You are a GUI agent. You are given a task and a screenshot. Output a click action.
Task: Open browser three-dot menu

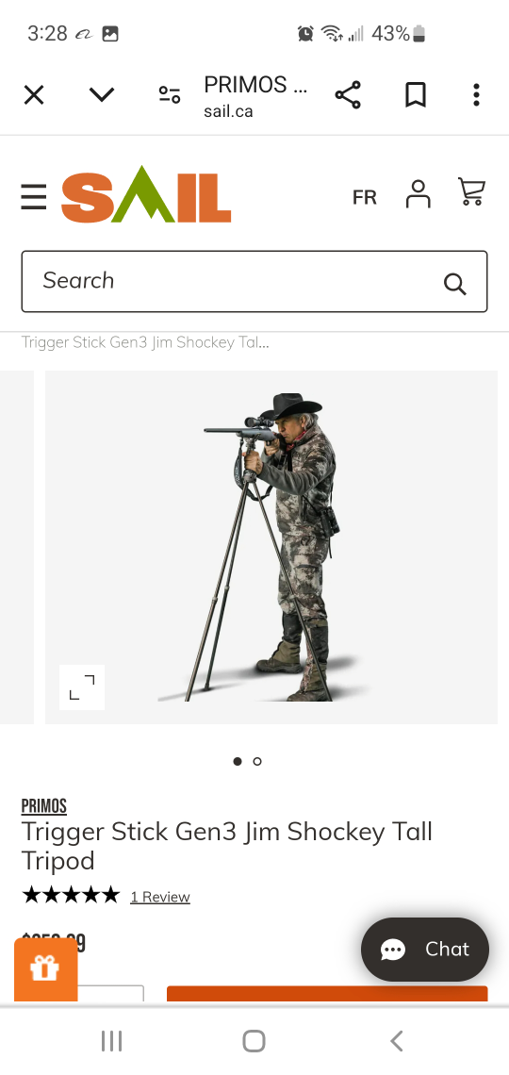(x=476, y=94)
